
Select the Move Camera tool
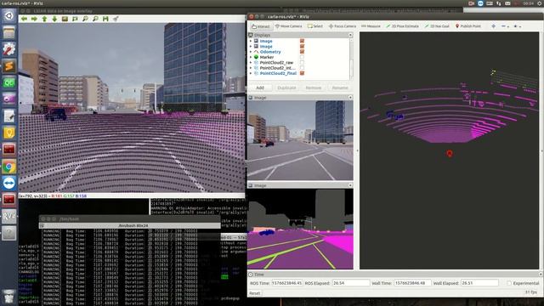(x=288, y=26)
